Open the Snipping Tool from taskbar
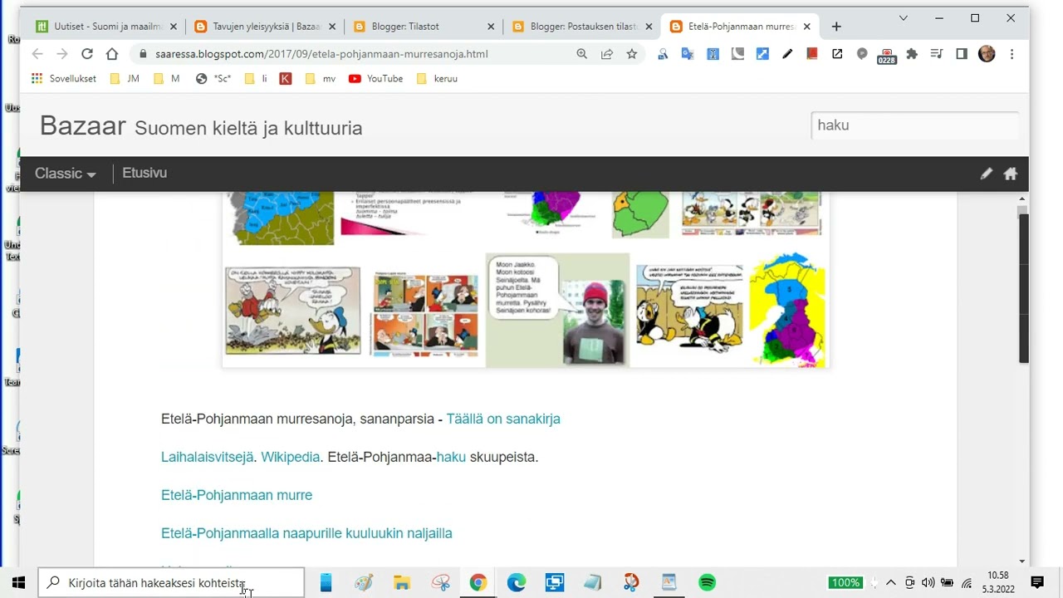 point(440,582)
